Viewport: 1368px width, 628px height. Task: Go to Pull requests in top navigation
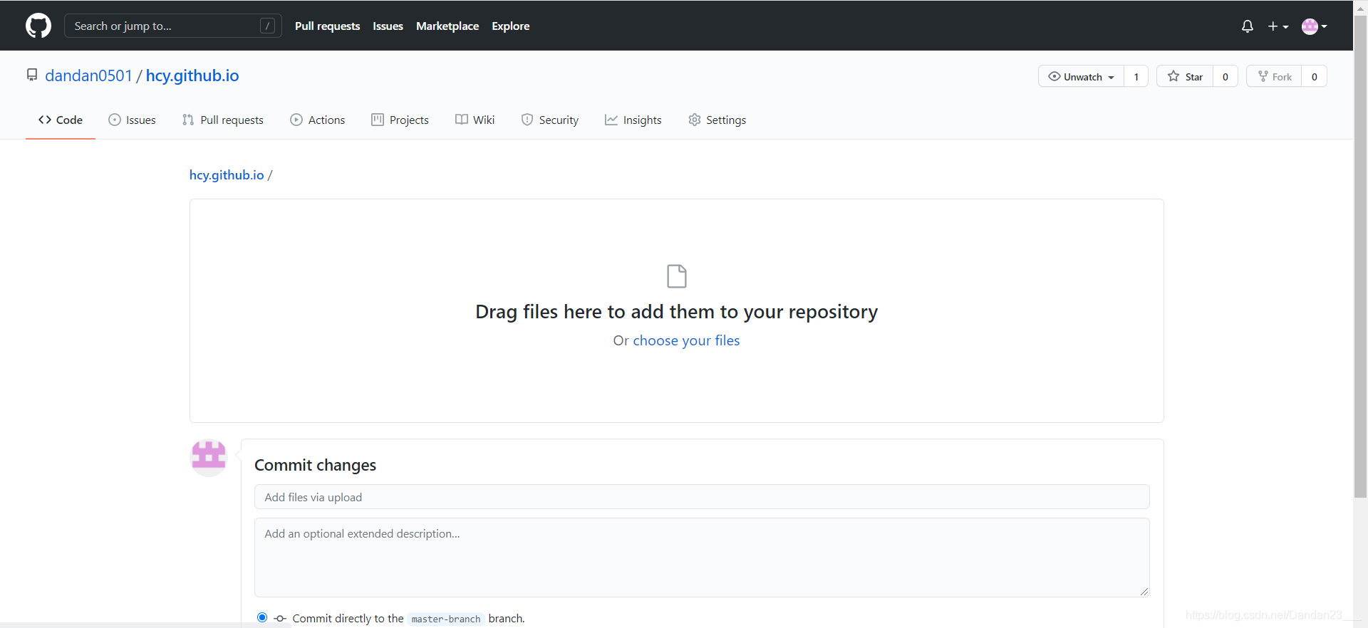point(328,26)
